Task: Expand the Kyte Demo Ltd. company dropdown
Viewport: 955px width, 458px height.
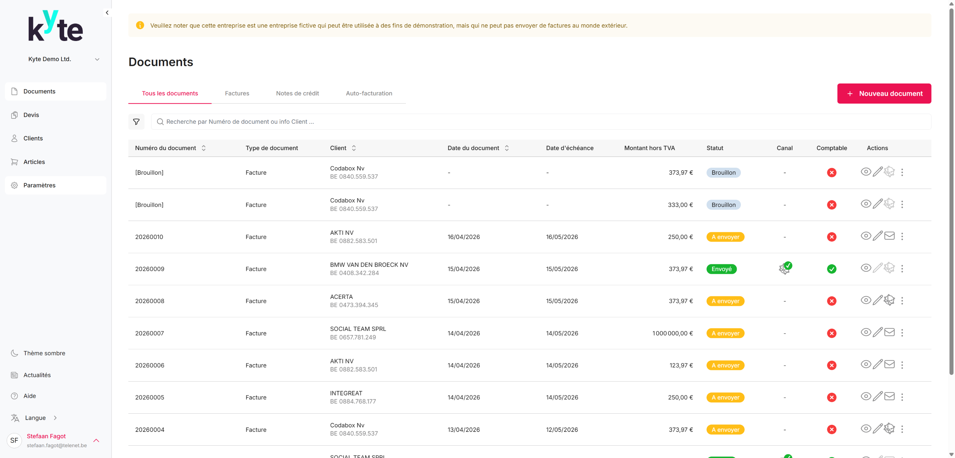Action: coord(97,59)
